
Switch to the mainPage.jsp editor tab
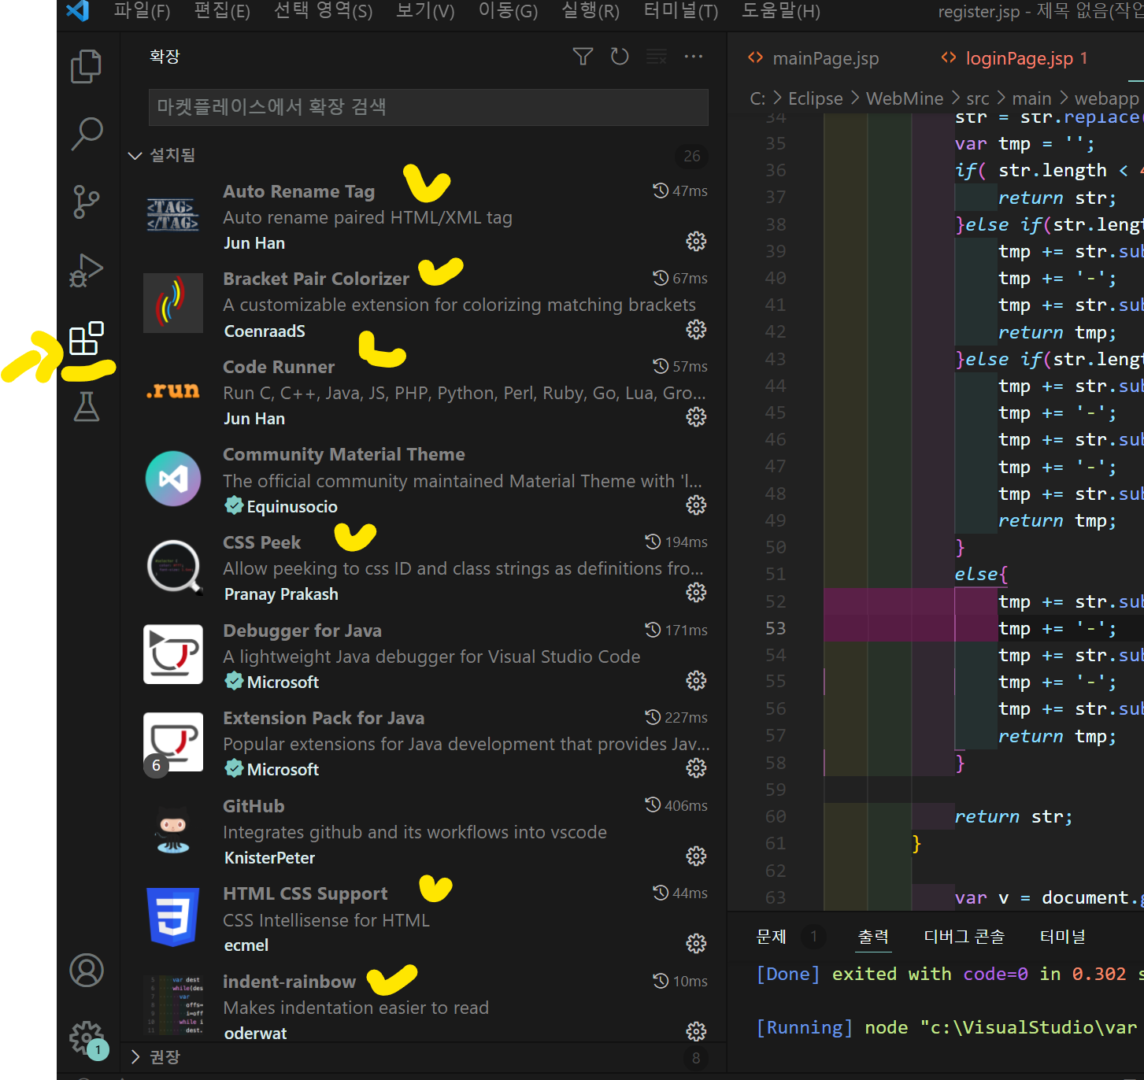[824, 58]
